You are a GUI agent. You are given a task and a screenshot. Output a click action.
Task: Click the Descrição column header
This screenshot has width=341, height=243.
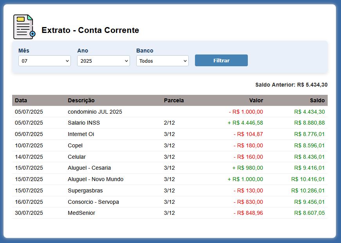point(81,100)
